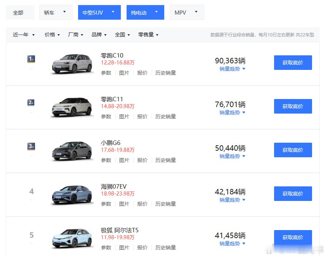
Task: Click the 海狮07EV car picture
Action: click(x=72, y=194)
